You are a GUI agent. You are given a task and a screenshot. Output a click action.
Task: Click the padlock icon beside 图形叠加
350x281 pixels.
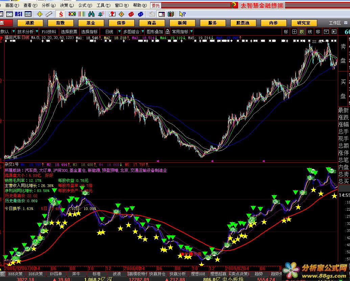pyautogui.click(x=167, y=32)
